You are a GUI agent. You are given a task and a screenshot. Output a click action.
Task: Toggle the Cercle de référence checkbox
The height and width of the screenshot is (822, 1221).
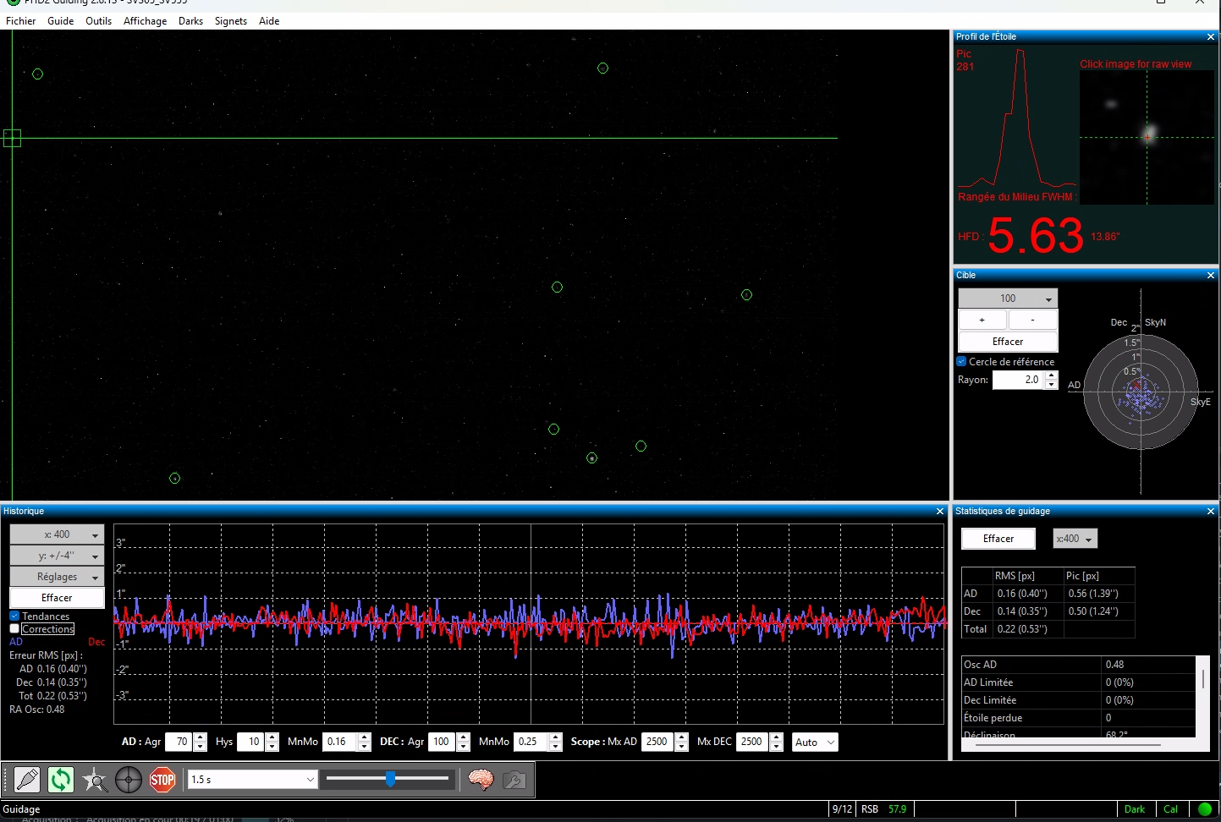(x=961, y=361)
